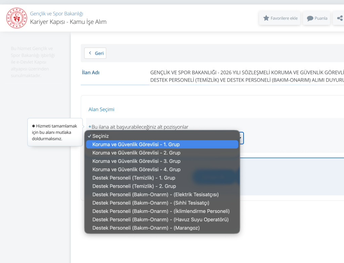Open the Gençlik ve Spor Bakanlığı link

click(56, 13)
